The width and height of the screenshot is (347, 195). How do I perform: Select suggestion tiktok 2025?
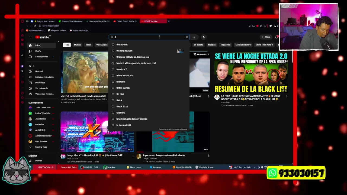point(149,106)
